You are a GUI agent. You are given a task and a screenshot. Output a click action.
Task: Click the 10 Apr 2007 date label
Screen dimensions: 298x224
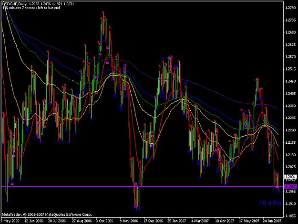coord(225,221)
